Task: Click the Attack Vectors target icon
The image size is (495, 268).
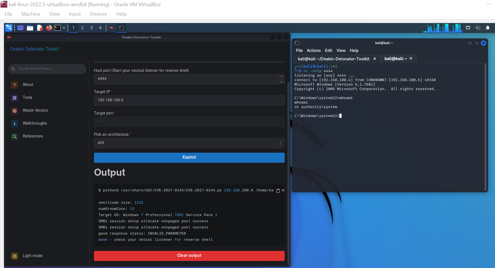Action: coord(15,111)
